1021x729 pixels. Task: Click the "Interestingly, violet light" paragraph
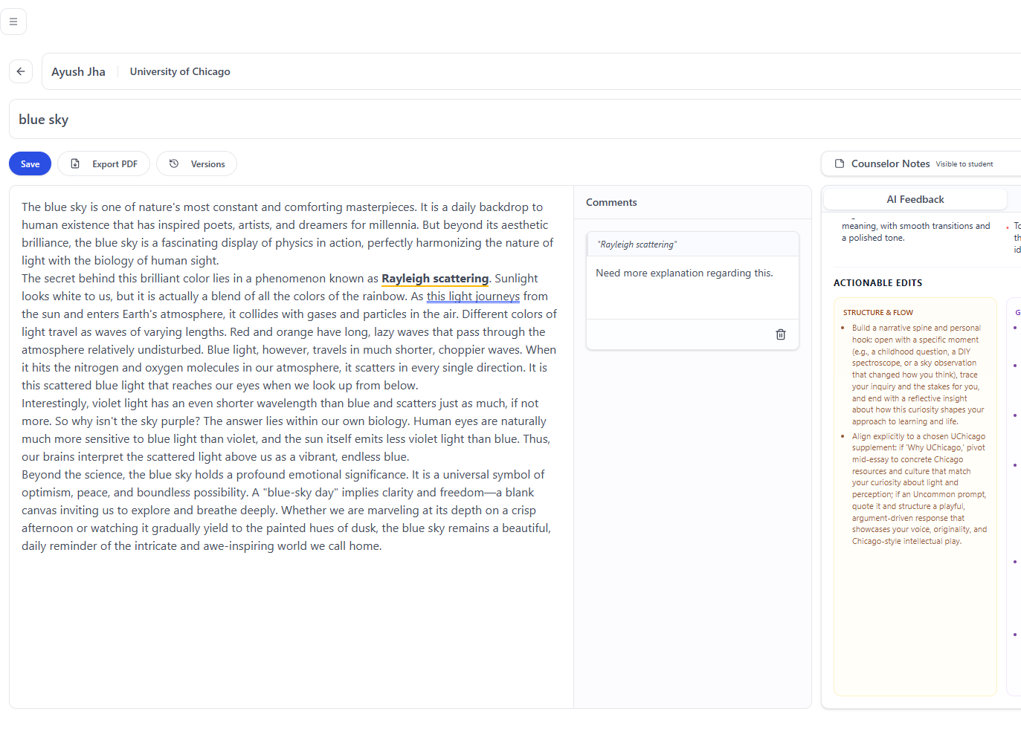(287, 430)
